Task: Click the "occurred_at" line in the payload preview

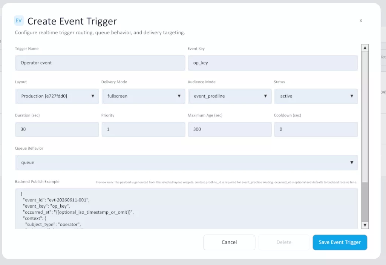Action: pos(78,212)
